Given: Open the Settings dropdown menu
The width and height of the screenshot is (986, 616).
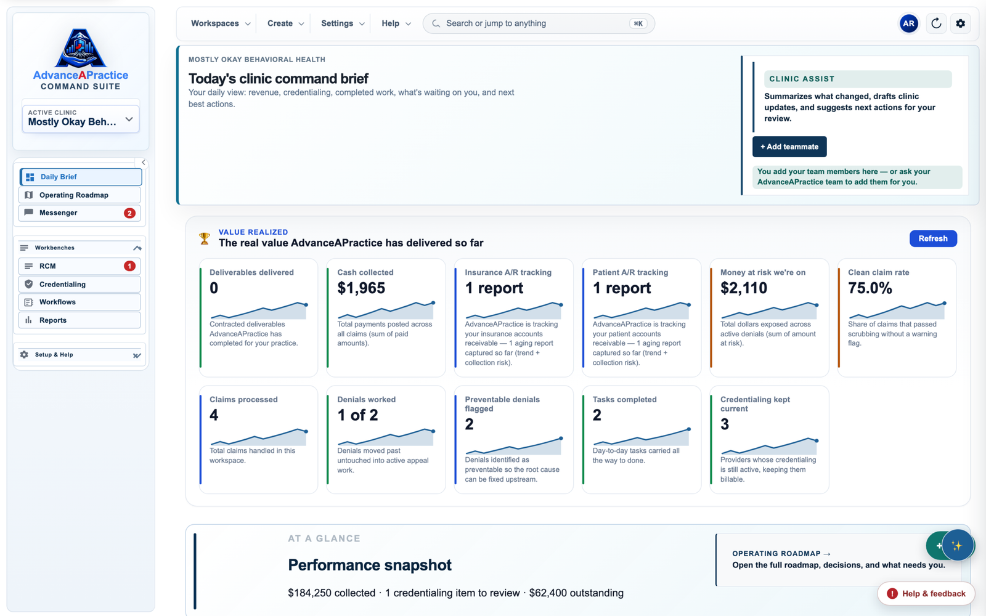Looking at the screenshot, I should (343, 23).
